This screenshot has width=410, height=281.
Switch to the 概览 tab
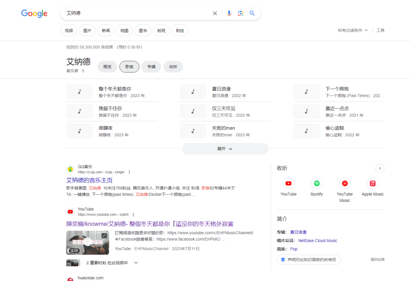pos(107,67)
